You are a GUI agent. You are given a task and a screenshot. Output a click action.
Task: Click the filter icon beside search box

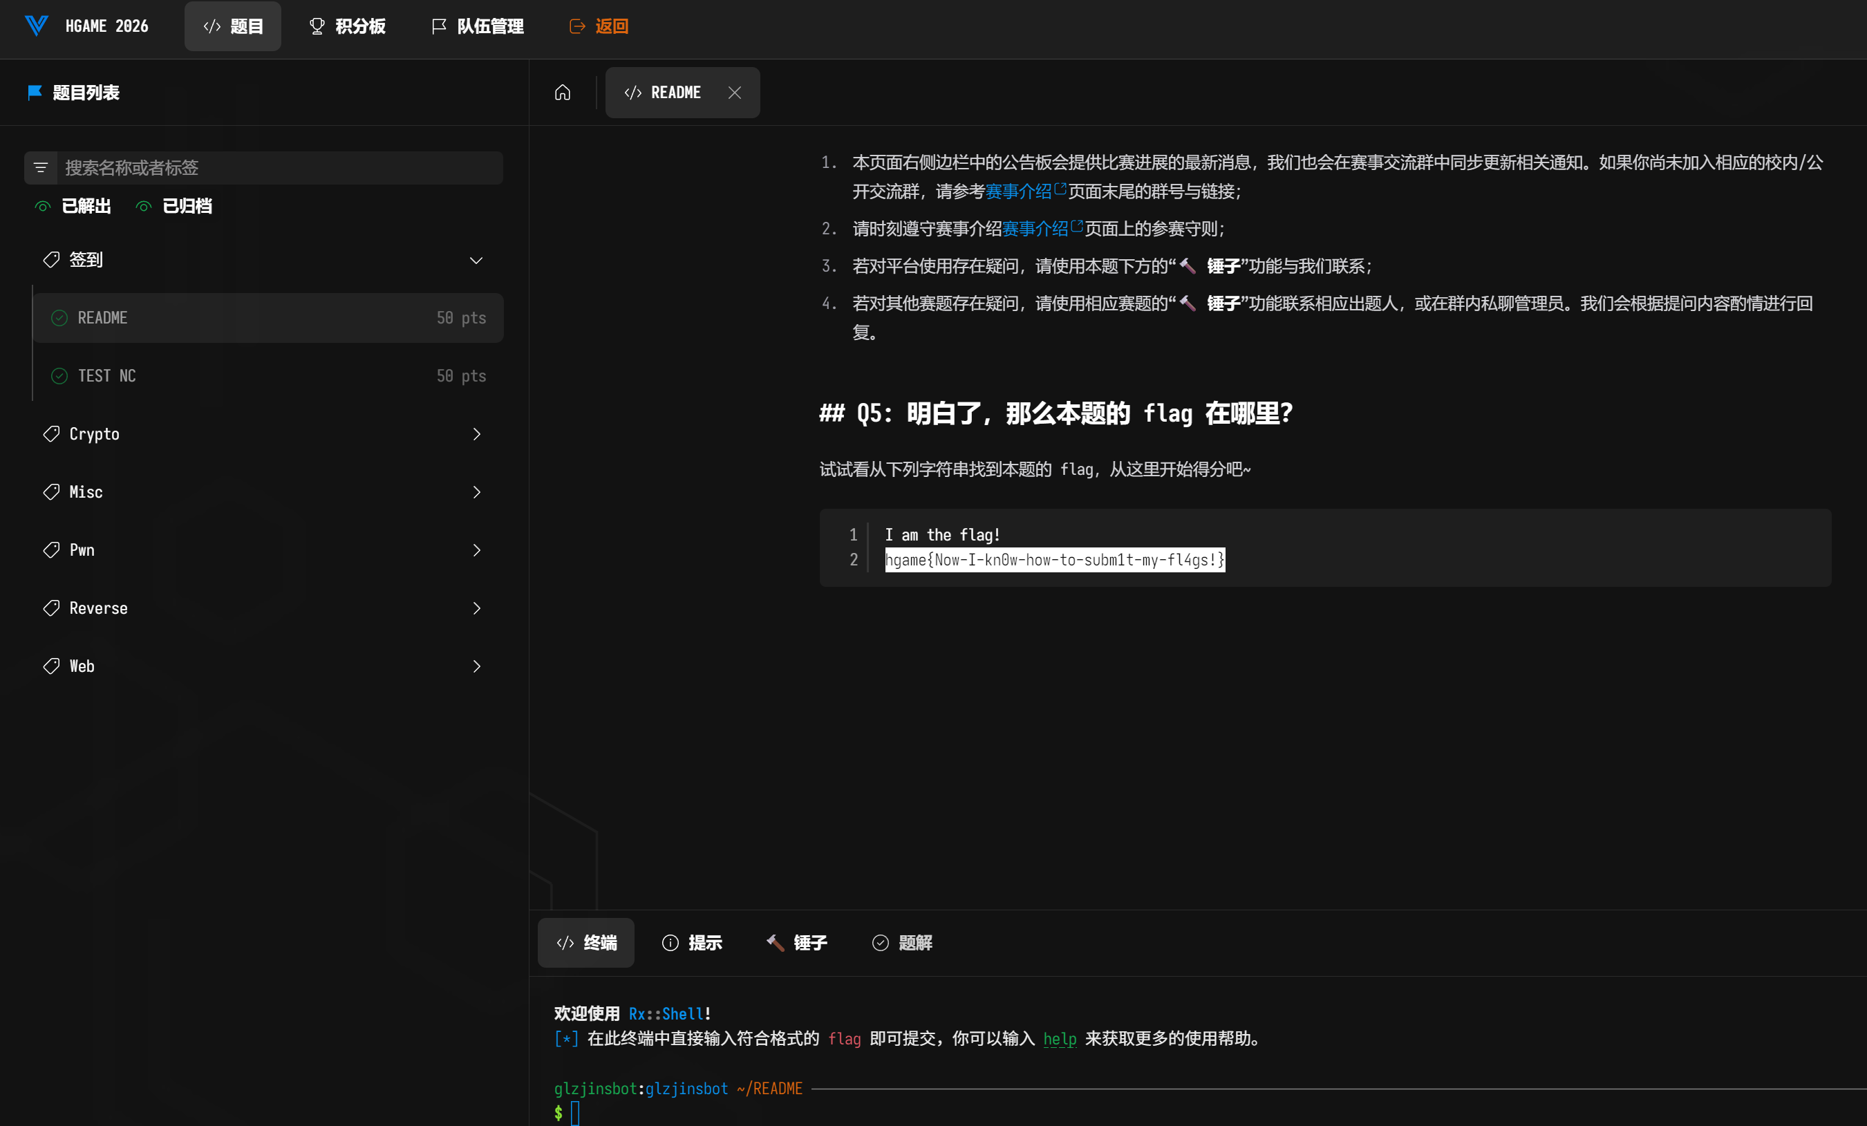41,167
